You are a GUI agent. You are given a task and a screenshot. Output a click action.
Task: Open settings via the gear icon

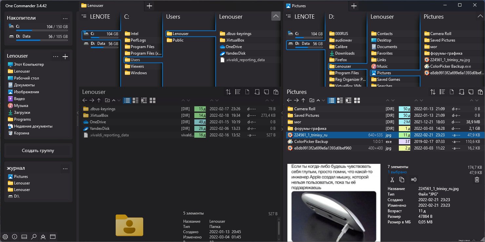(x=5, y=236)
